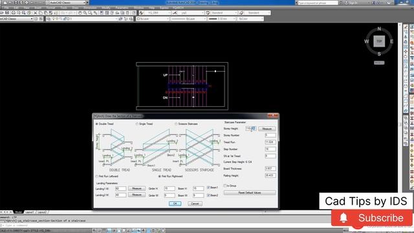414x233 pixels.
Task: Click the W compass letter on the ViewCube
Action: [x=367, y=41]
